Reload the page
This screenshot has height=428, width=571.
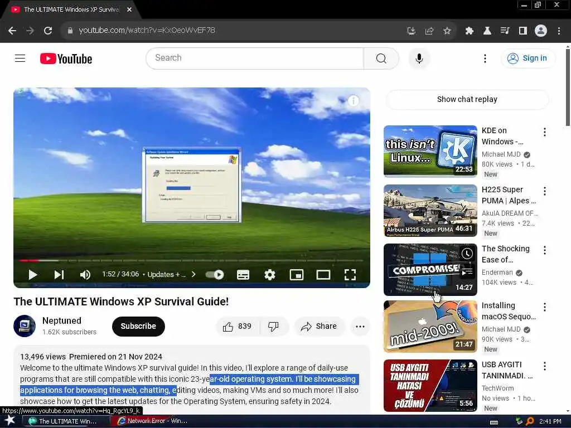[48, 31]
